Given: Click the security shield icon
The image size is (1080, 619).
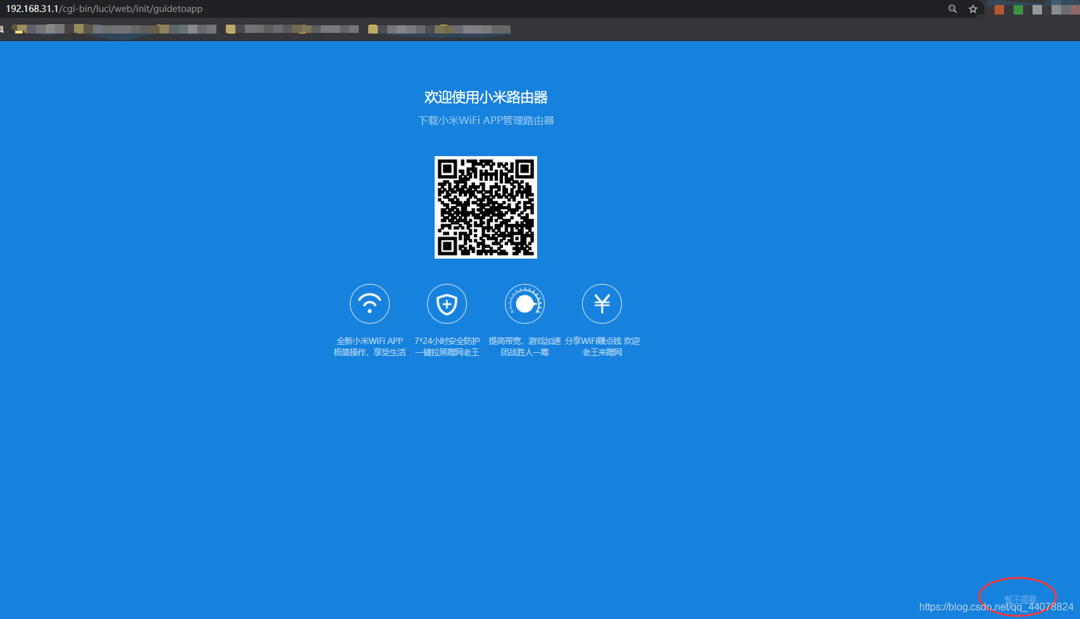Looking at the screenshot, I should pyautogui.click(x=447, y=304).
